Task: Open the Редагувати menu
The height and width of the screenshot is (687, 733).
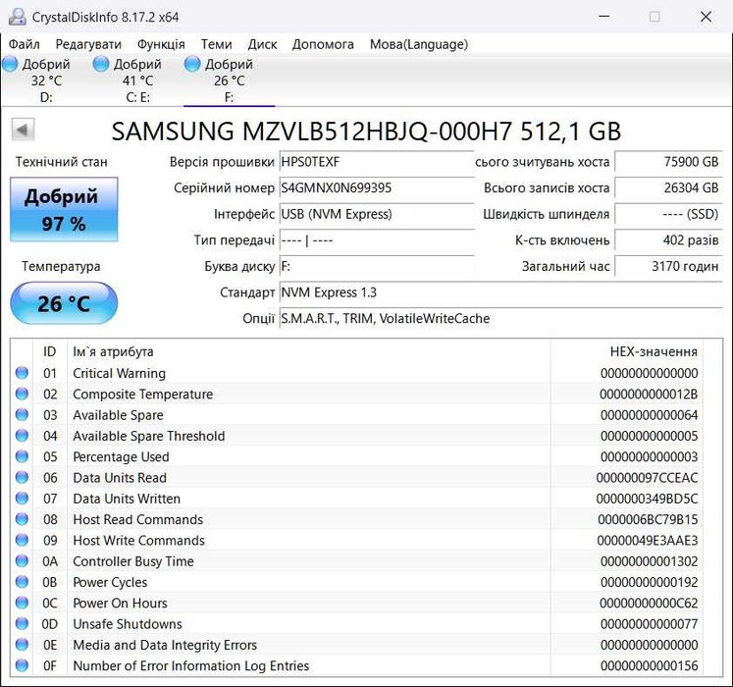Action: pyautogui.click(x=88, y=44)
